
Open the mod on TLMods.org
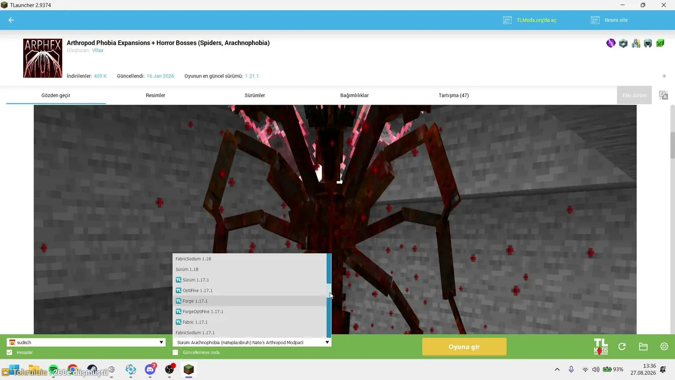point(529,20)
